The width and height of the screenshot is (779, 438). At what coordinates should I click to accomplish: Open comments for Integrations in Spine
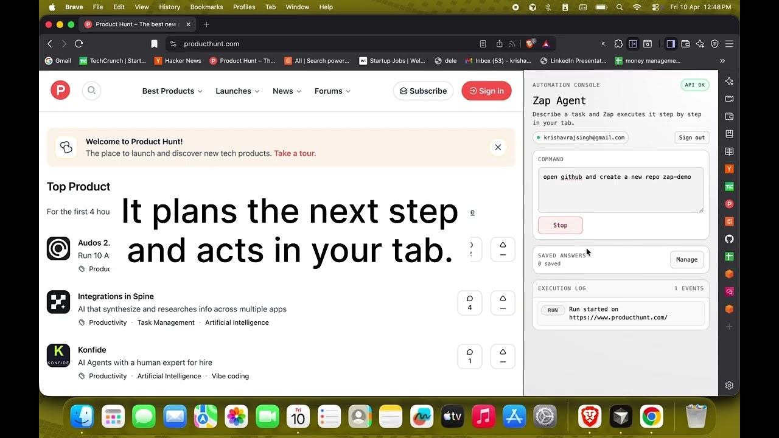pos(470,302)
